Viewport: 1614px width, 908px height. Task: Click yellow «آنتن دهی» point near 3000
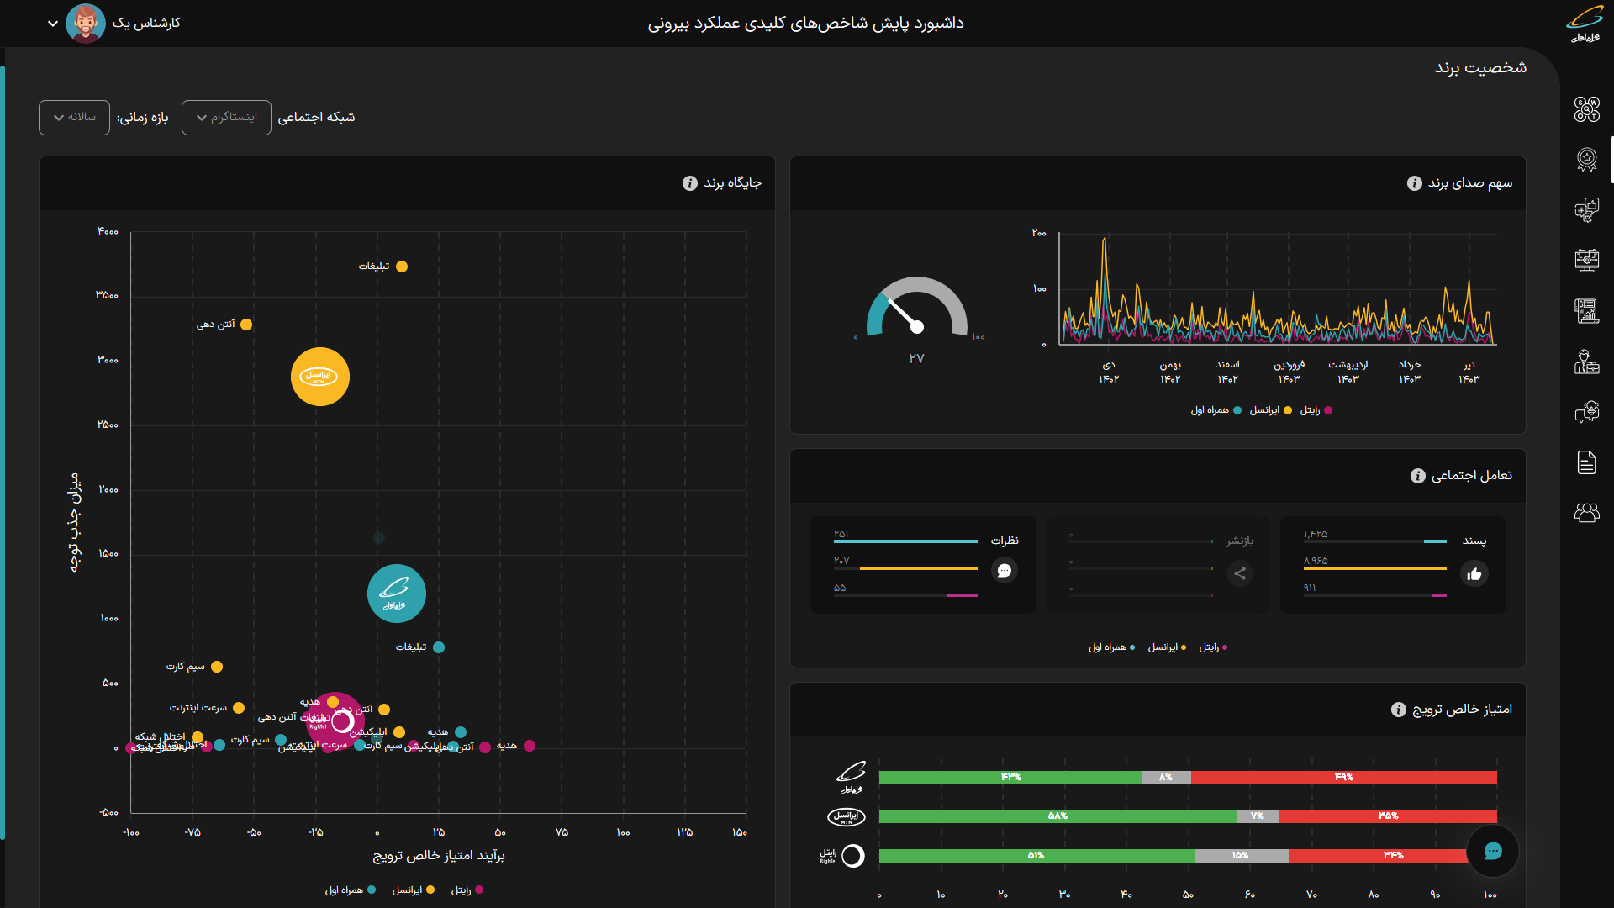click(246, 325)
